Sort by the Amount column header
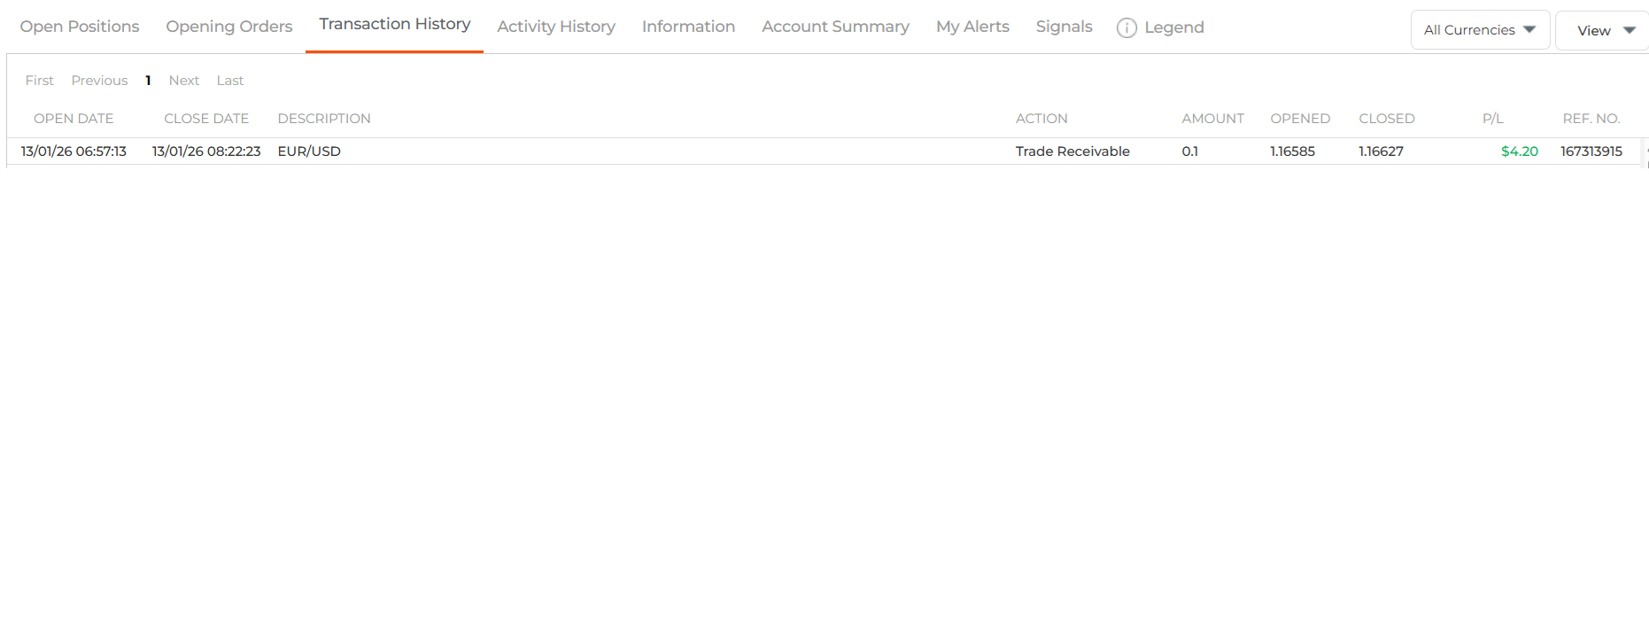1649x636 pixels. pos(1212,119)
